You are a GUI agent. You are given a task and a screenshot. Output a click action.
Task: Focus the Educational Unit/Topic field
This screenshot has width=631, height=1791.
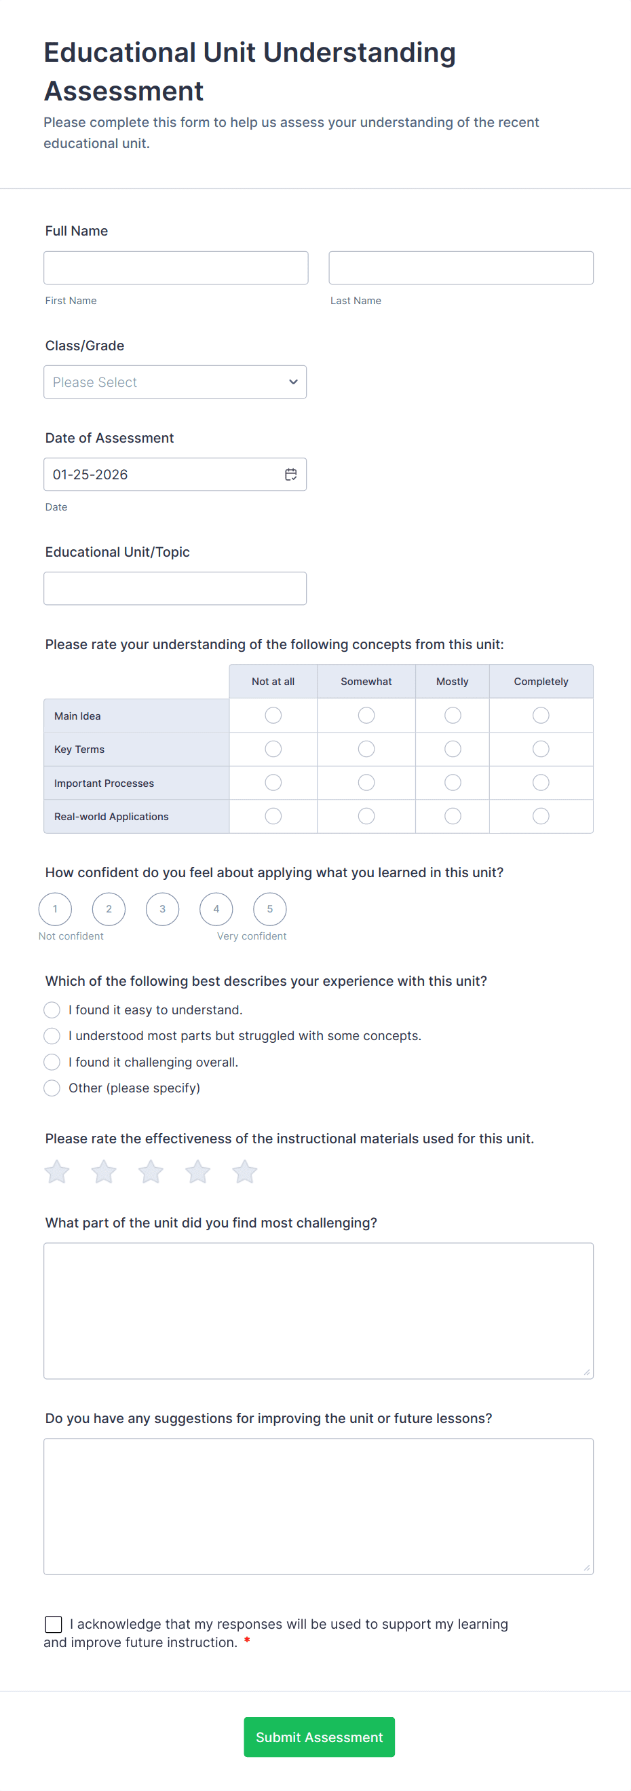(x=175, y=588)
